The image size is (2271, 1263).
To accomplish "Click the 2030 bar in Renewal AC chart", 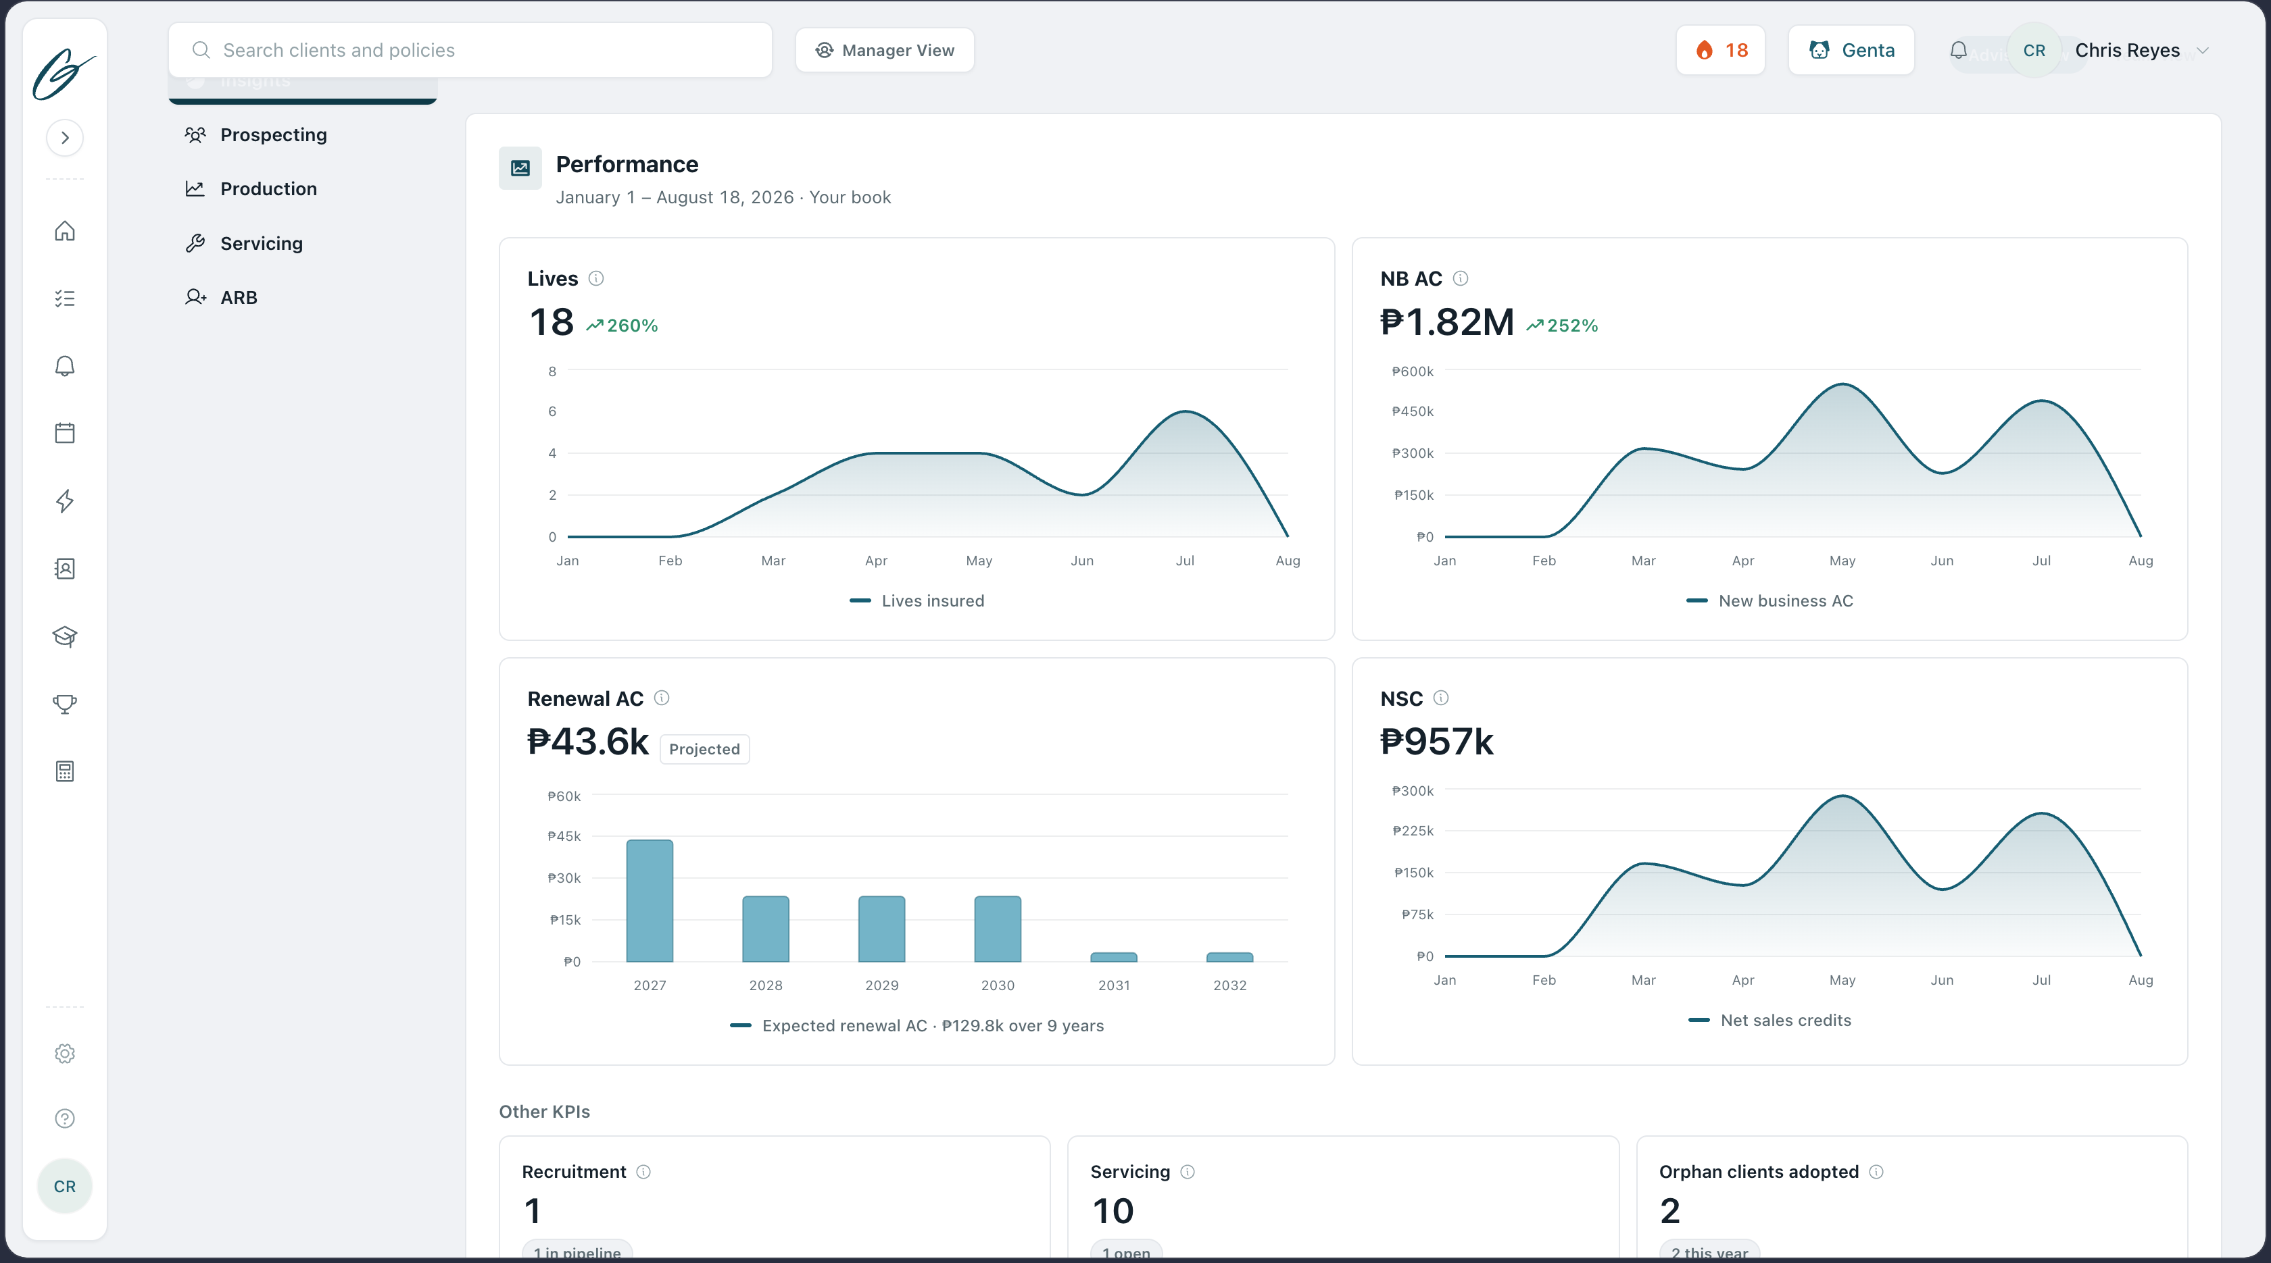I will click(x=998, y=928).
